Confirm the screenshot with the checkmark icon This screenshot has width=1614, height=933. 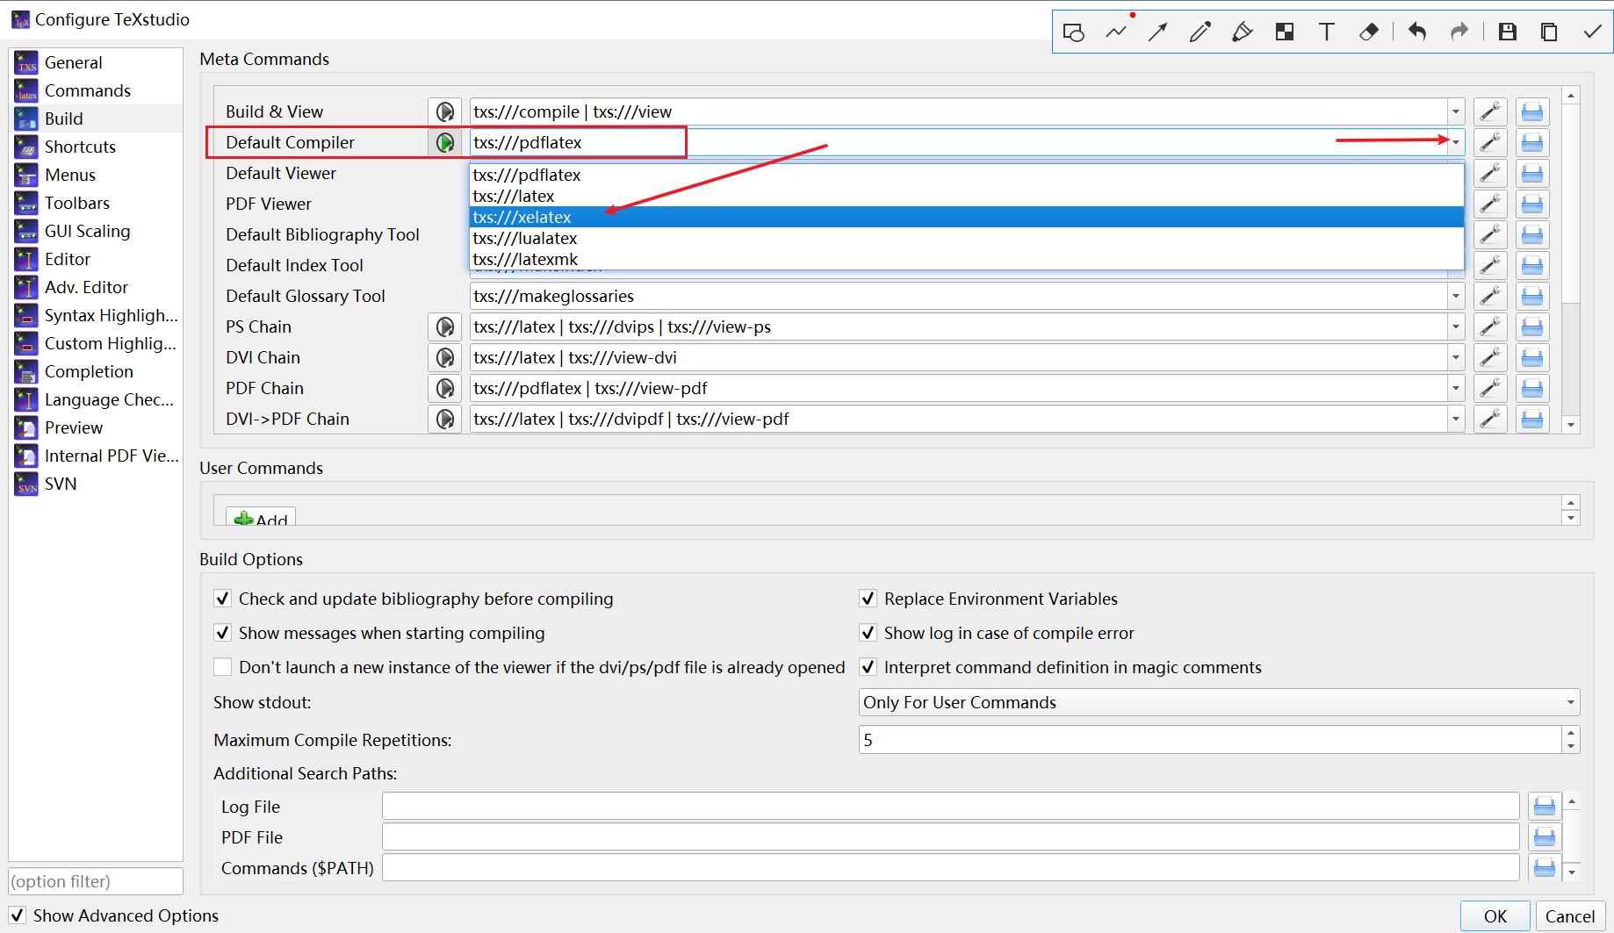(1592, 32)
